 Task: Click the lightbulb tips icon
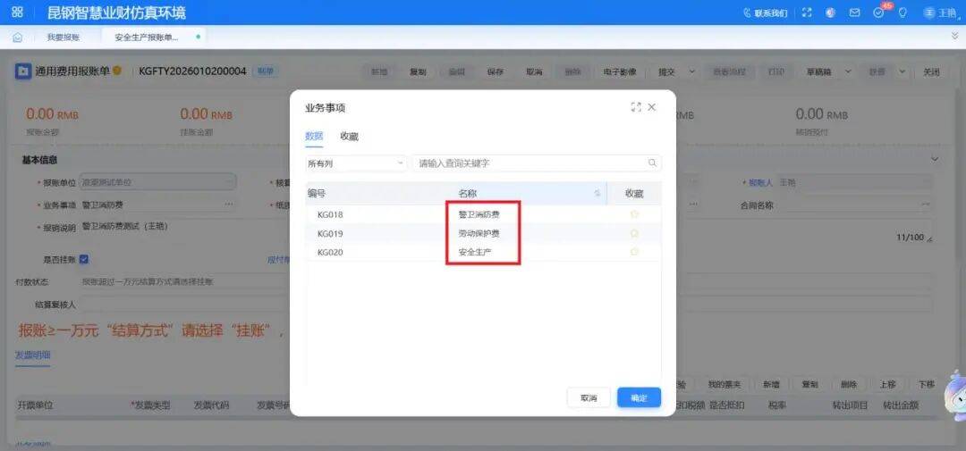pos(902,13)
